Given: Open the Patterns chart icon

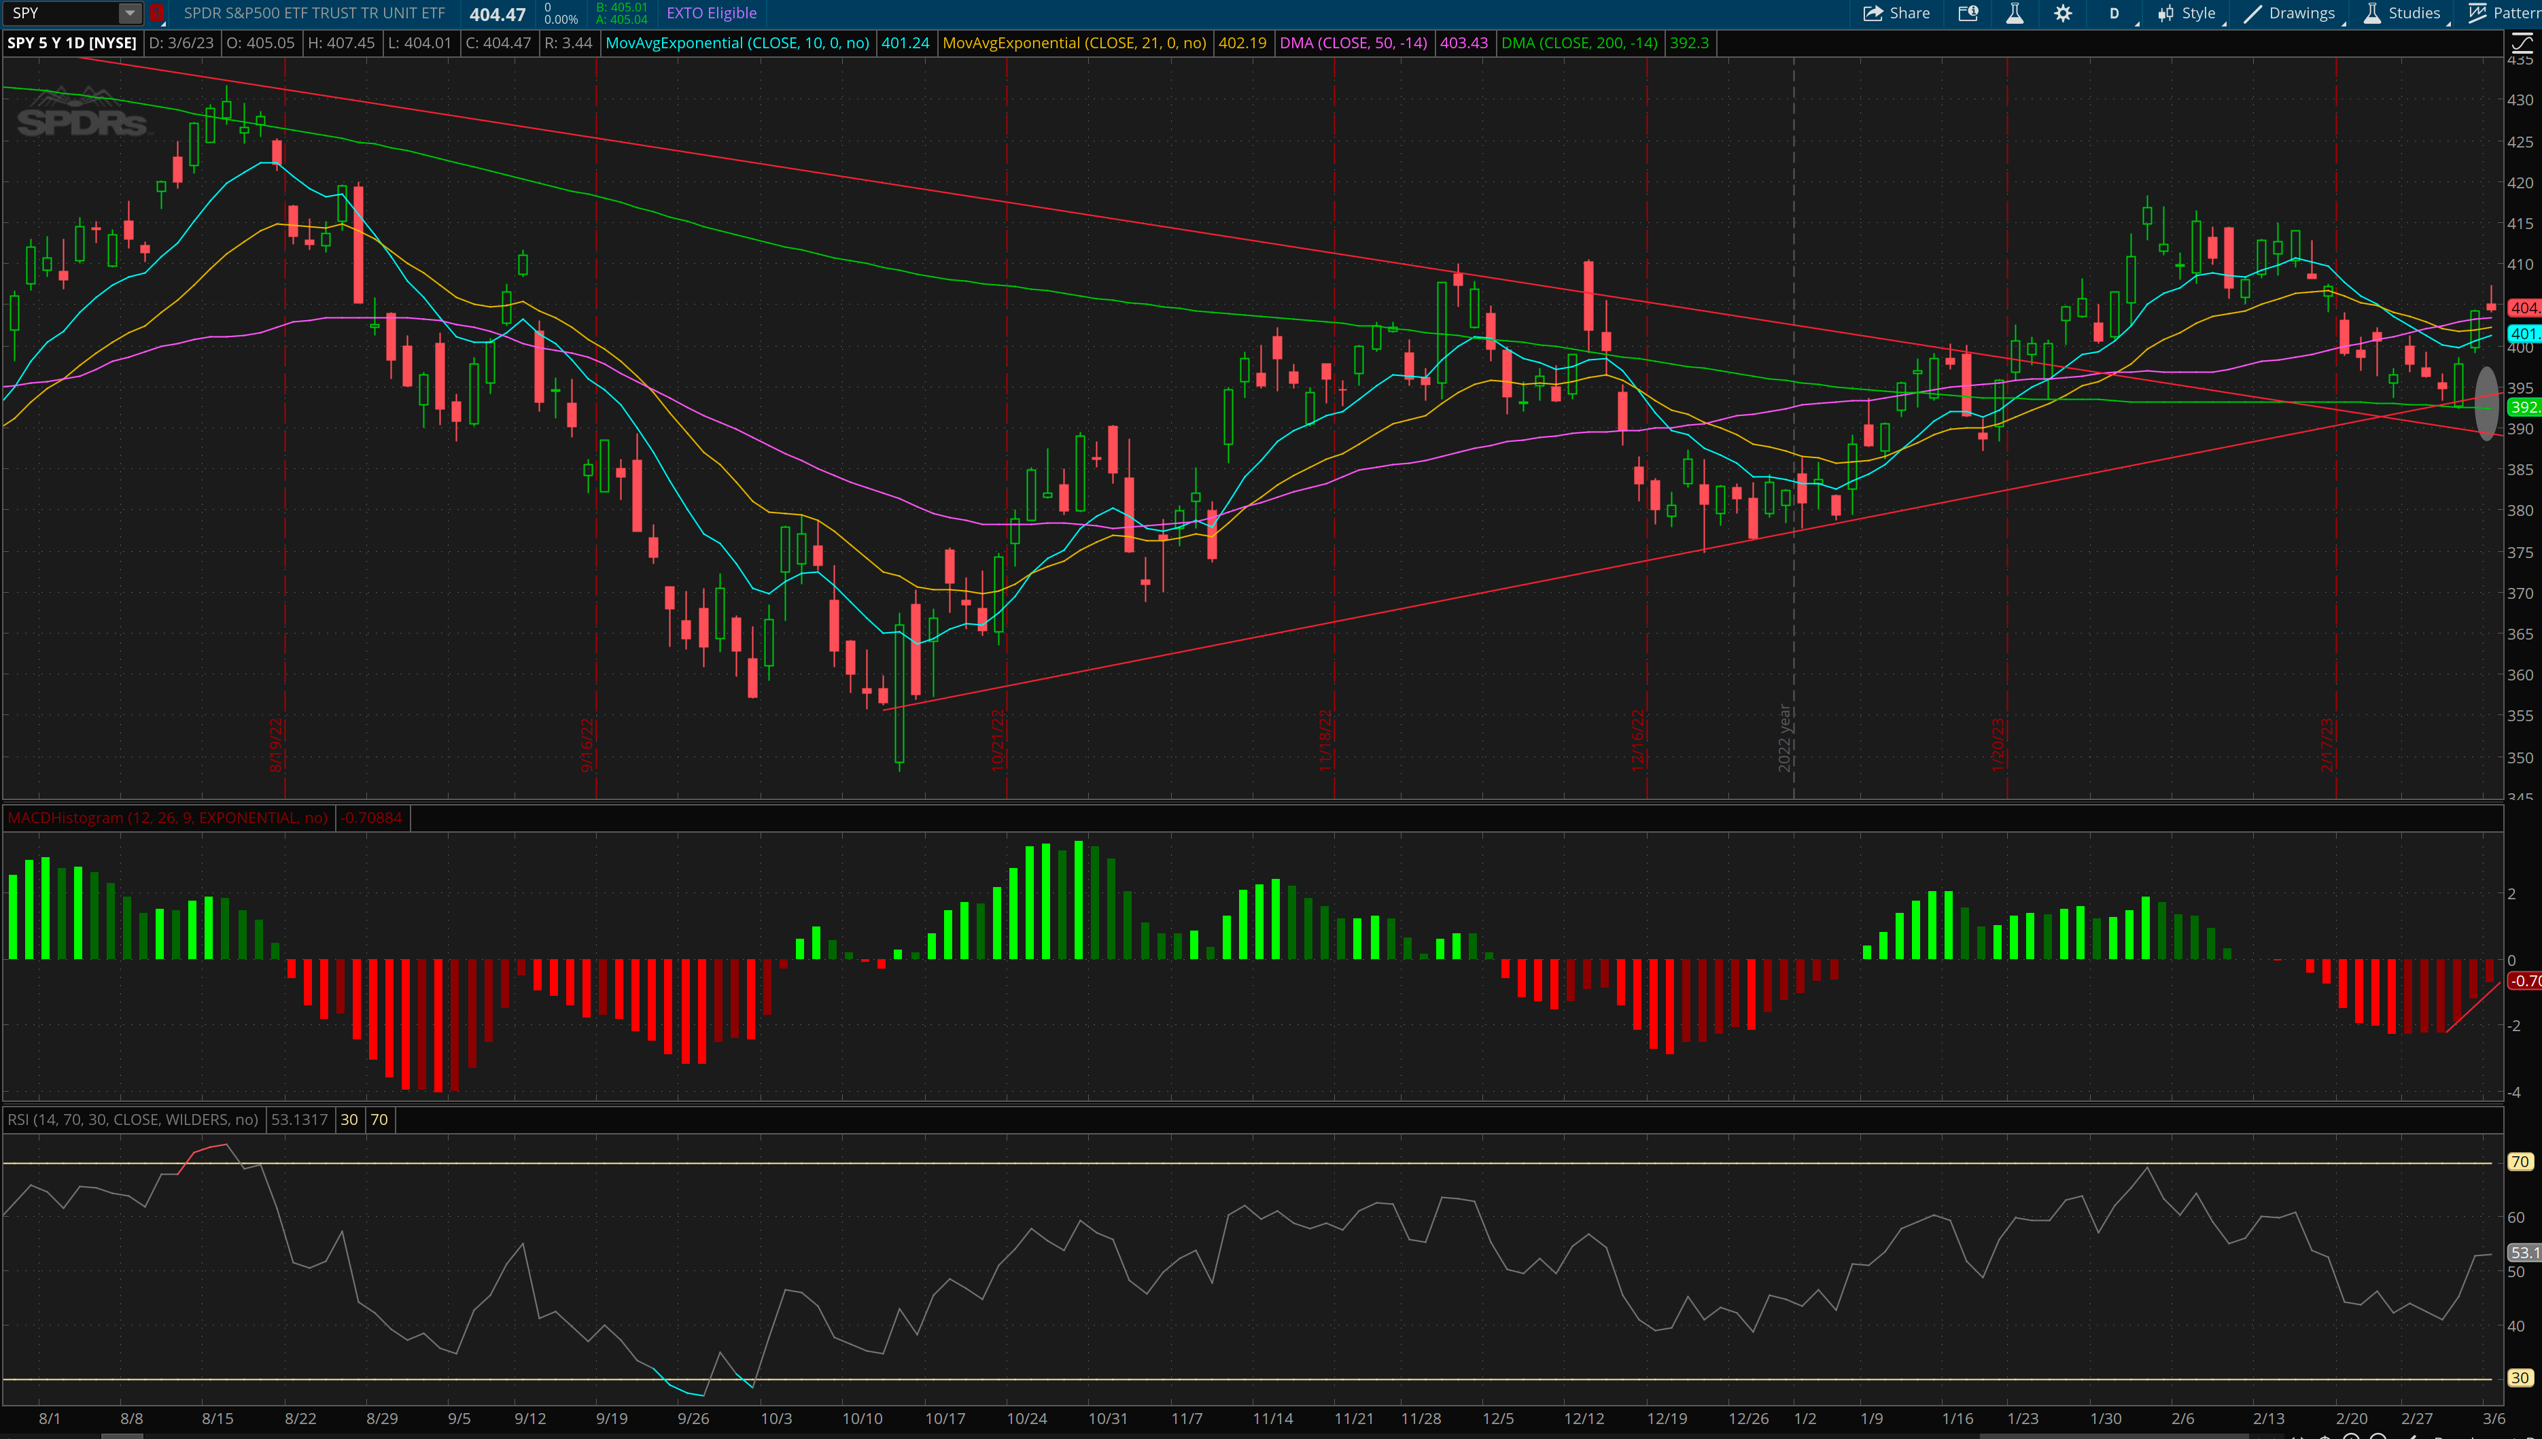Looking at the screenshot, I should (x=2478, y=13).
